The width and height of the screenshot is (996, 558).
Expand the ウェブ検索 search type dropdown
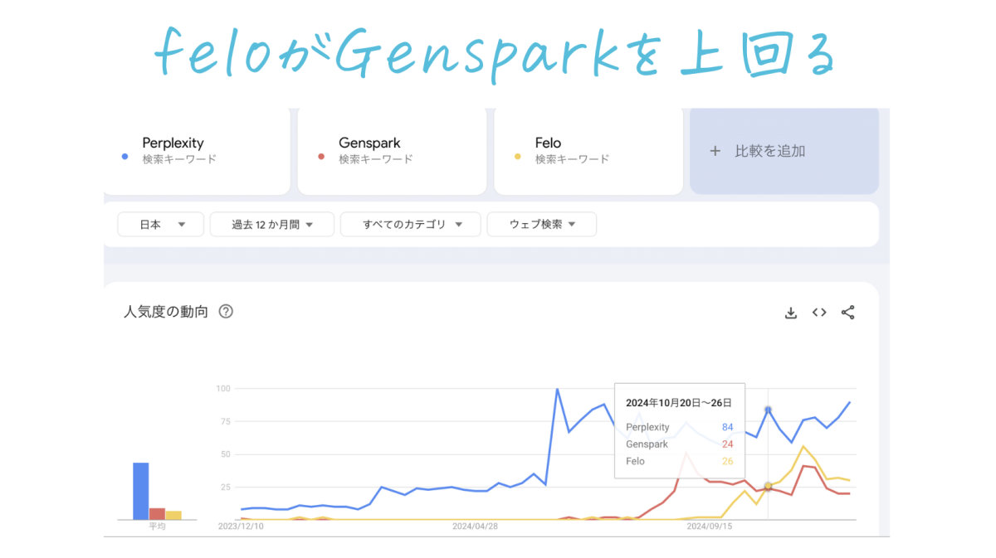tap(541, 225)
